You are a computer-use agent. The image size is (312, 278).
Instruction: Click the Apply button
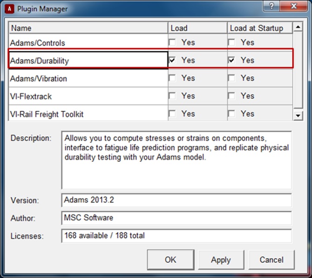pos(220,260)
